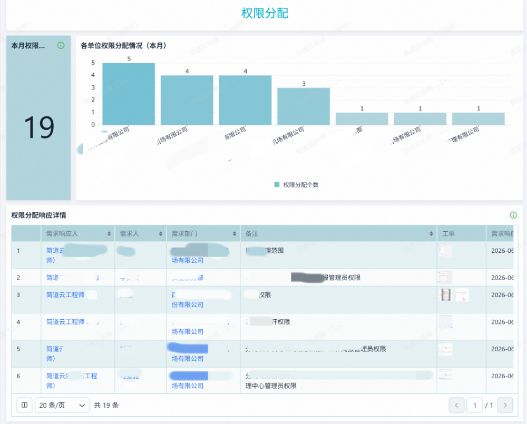Click the big number 19 on summary card
Viewport: 527px width, 424px height.
39,127
